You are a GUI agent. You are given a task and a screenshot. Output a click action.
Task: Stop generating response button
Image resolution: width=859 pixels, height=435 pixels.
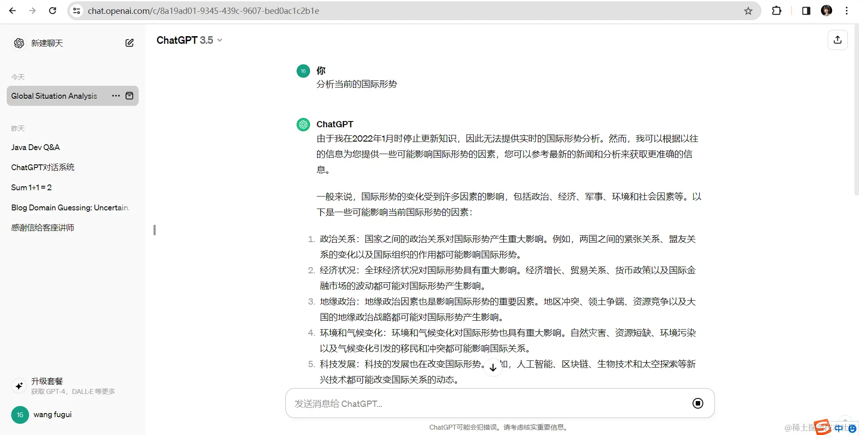point(697,403)
